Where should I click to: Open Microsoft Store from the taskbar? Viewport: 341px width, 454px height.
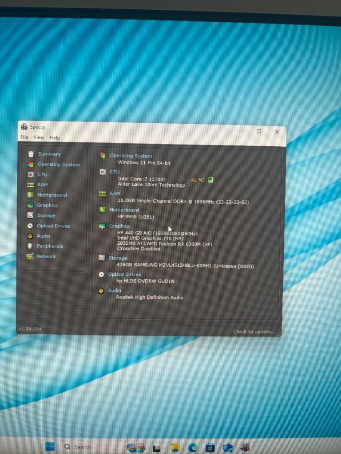[210, 448]
